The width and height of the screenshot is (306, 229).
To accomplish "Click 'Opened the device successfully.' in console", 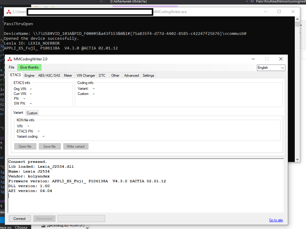I will [42, 39].
